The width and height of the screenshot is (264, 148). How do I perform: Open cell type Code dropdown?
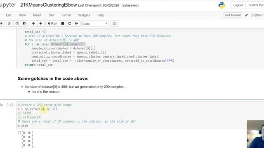click(x=95, y=24)
